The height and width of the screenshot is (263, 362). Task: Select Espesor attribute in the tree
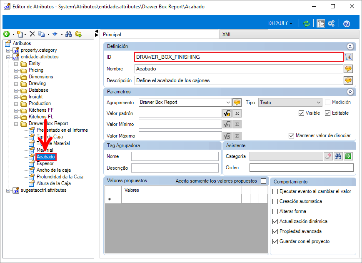click(45, 163)
